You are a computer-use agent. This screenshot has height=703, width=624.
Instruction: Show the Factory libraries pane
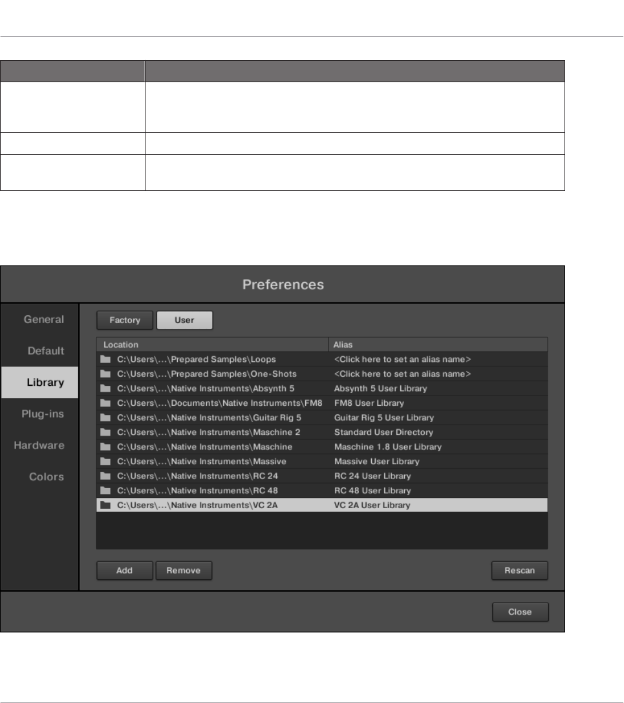(125, 320)
